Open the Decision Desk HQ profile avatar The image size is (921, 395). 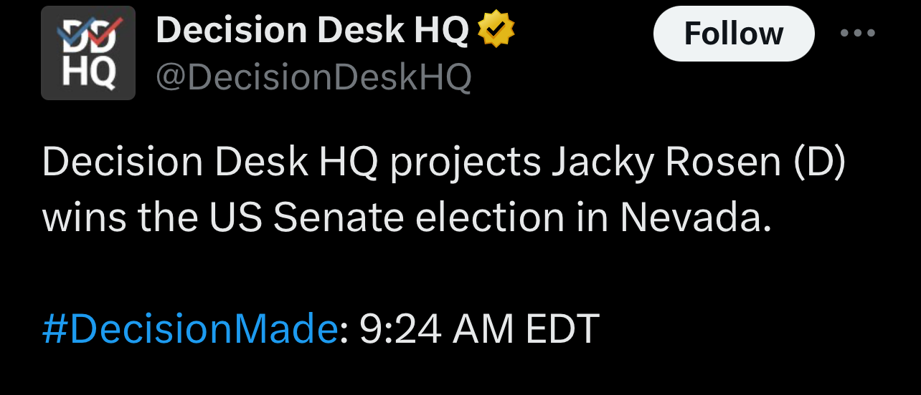pyautogui.click(x=88, y=53)
